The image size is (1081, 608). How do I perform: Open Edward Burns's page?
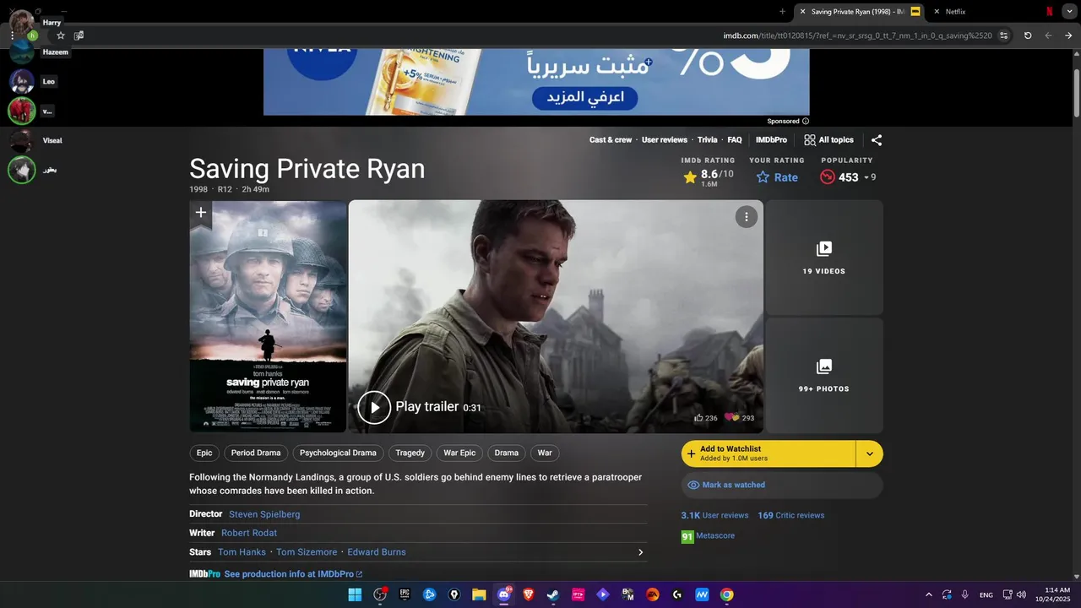(377, 552)
